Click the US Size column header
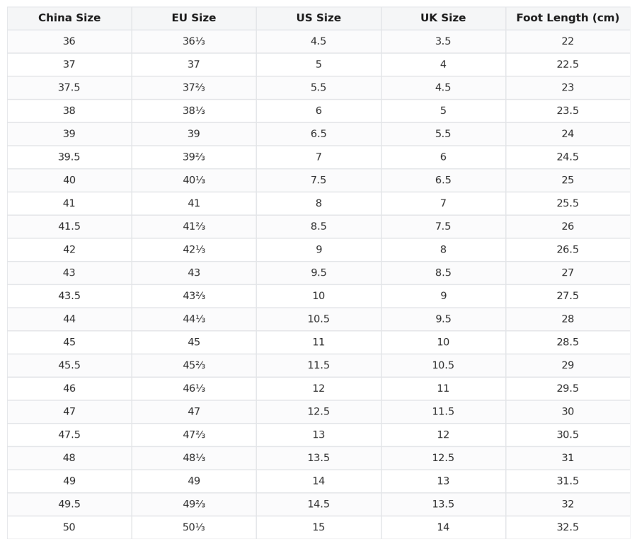This screenshot has height=546, width=637. coord(318,18)
